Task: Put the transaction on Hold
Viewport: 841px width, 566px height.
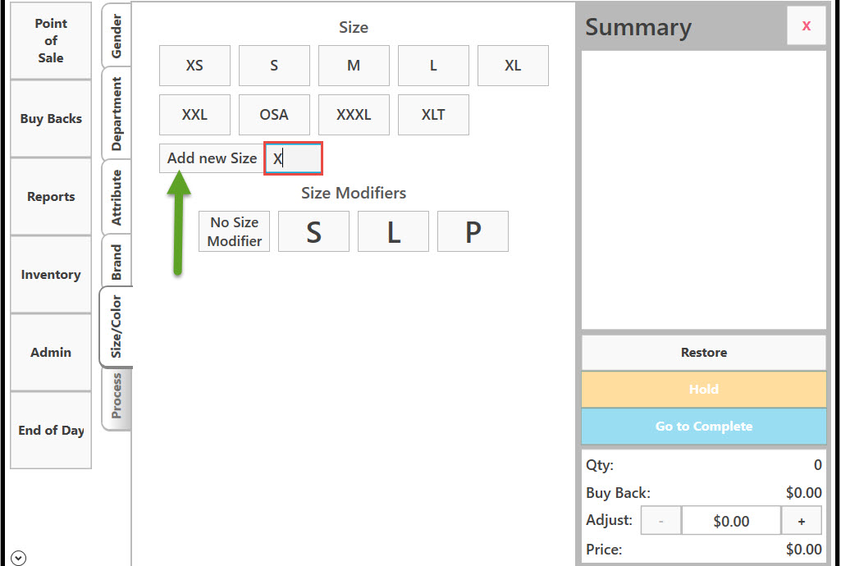Action: [x=704, y=389]
